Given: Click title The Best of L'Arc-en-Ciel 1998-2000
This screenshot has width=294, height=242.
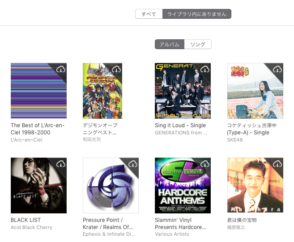Looking at the screenshot, I should (x=38, y=129).
